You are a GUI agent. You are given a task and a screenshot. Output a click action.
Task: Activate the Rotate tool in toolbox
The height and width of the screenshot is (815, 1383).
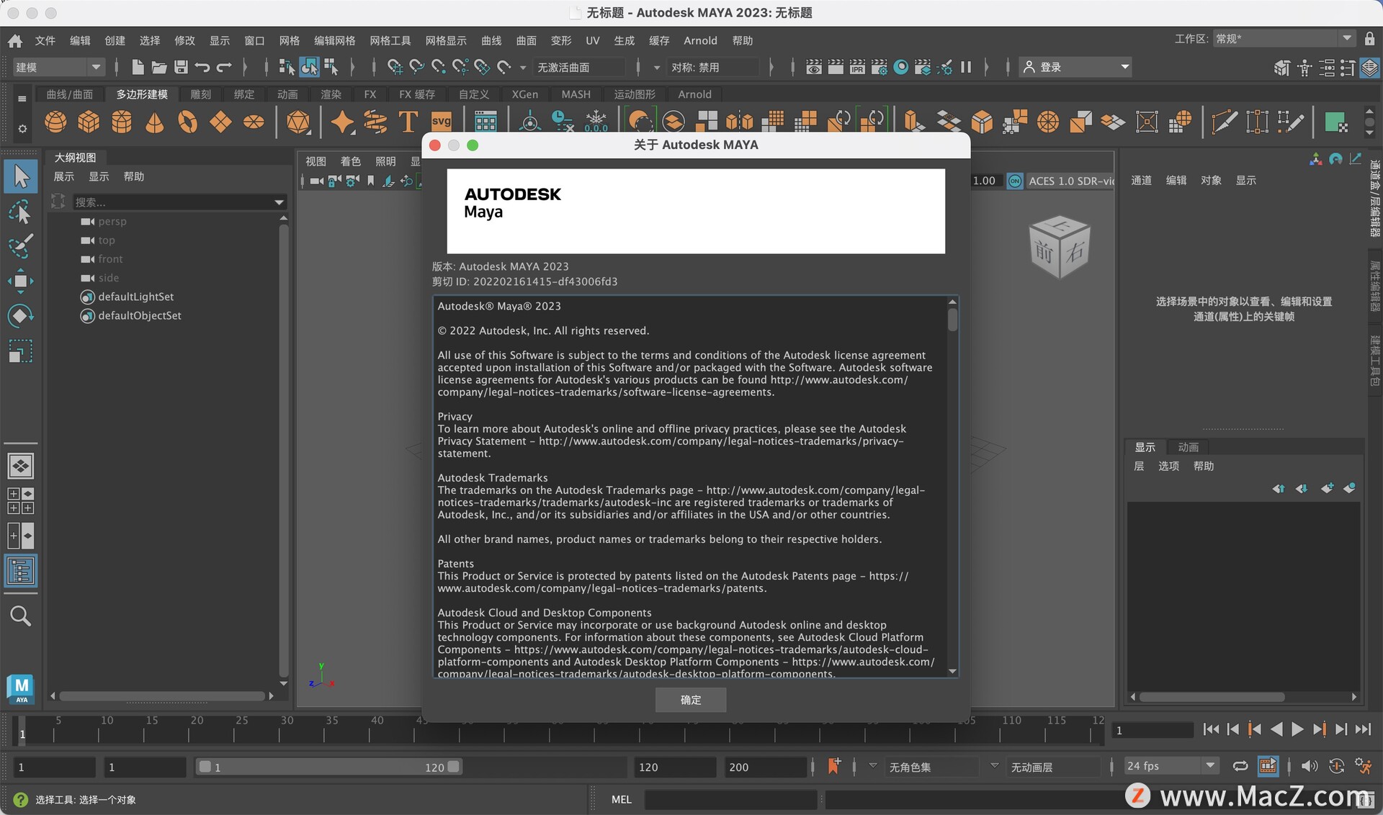21,315
